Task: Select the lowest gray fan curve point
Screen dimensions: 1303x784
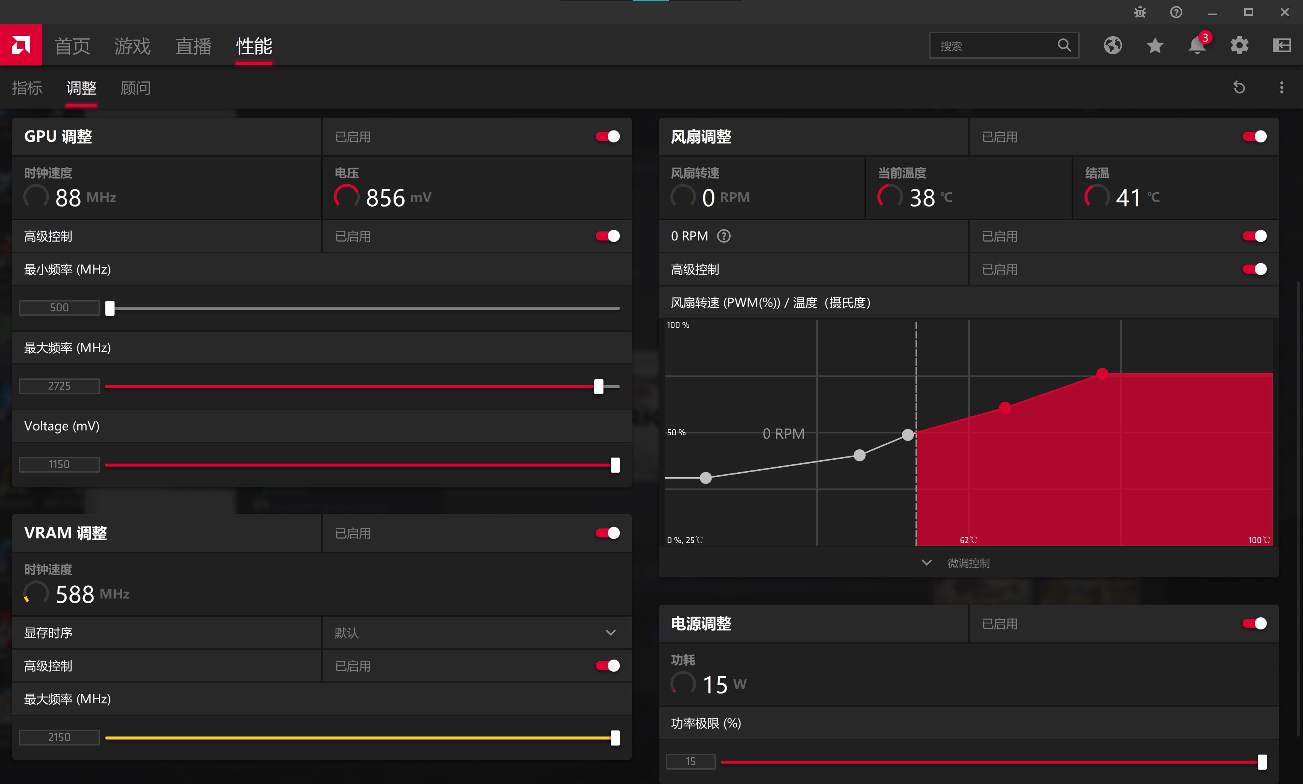Action: [x=705, y=478]
